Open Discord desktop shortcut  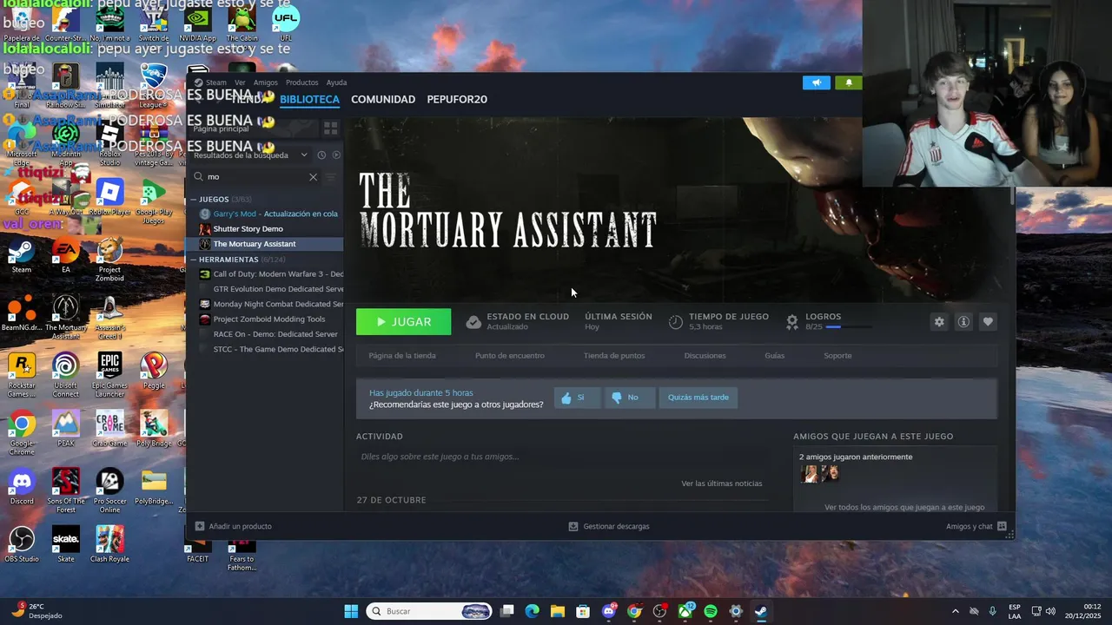(x=22, y=487)
